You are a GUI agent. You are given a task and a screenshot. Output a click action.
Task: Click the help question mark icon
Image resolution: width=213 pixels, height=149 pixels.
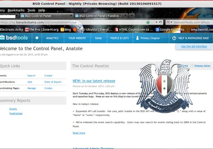(174, 38)
